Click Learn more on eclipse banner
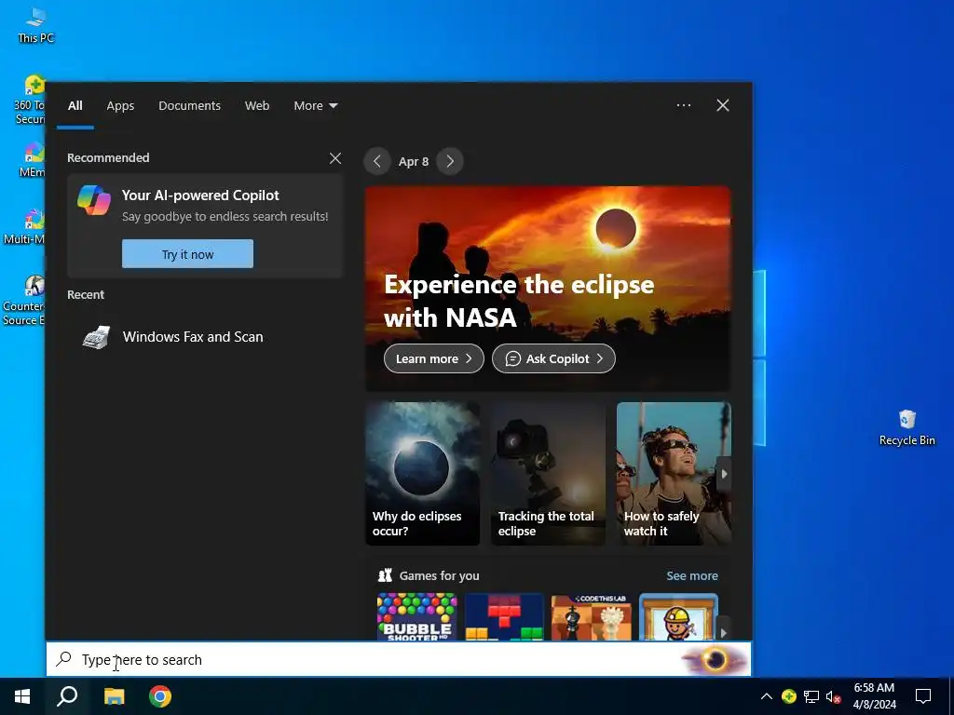Image resolution: width=954 pixels, height=715 pixels. (x=434, y=358)
